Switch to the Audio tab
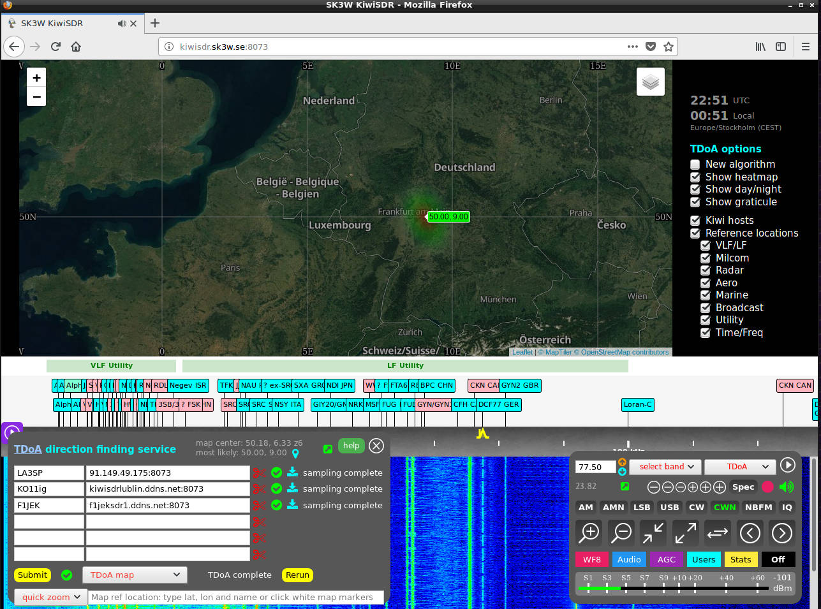Screen dimensions: 821x609 click(x=628, y=560)
